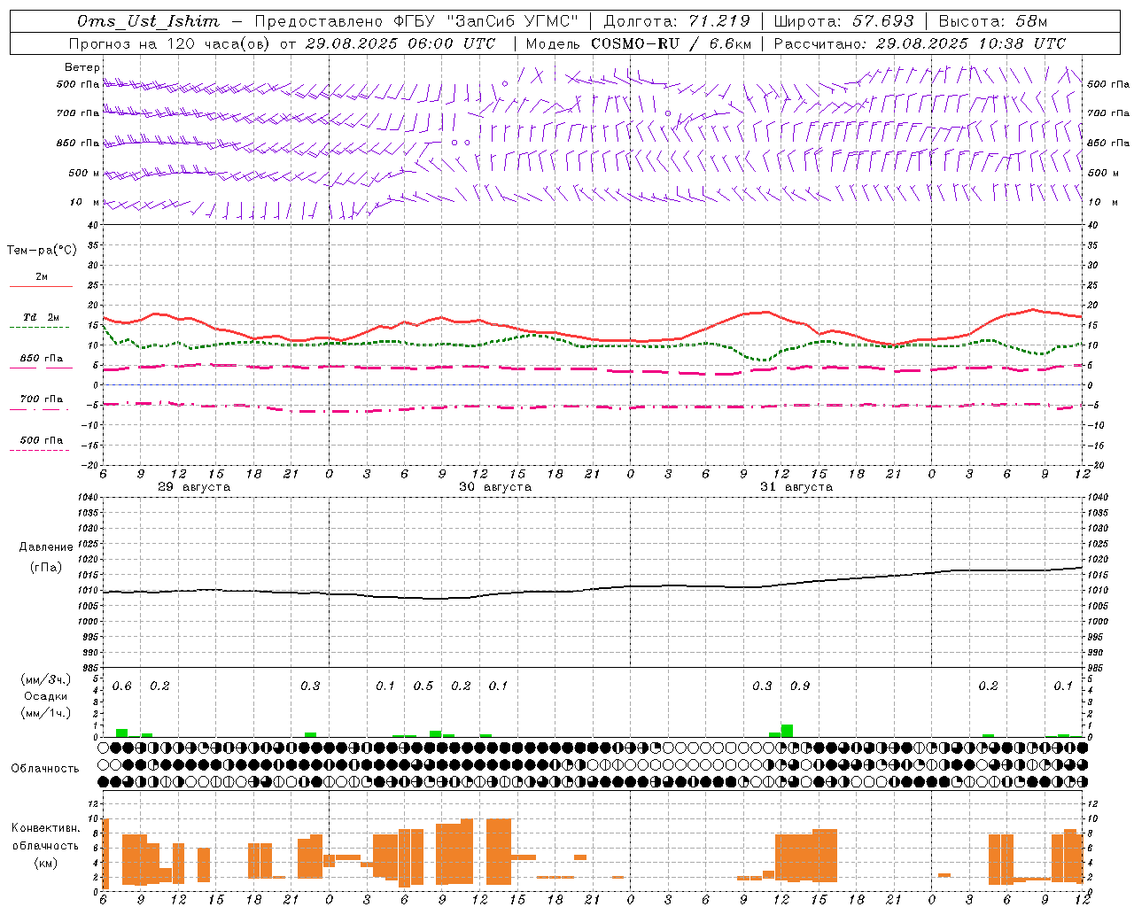Click the Тем-ра(°C) axis title
The image size is (1134, 907).
(42, 251)
